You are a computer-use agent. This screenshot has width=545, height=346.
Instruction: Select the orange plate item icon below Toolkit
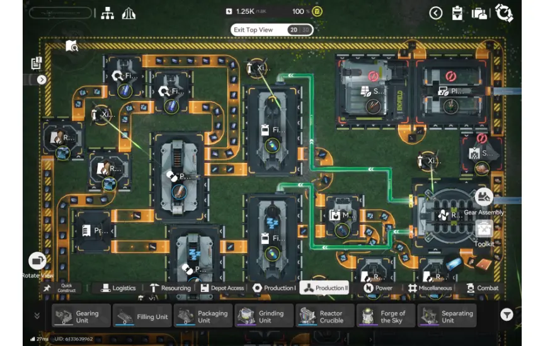click(483, 264)
